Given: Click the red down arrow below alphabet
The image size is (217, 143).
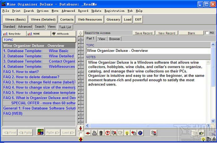Looking at the screenshot, I should pyautogui.click(x=81, y=128).
